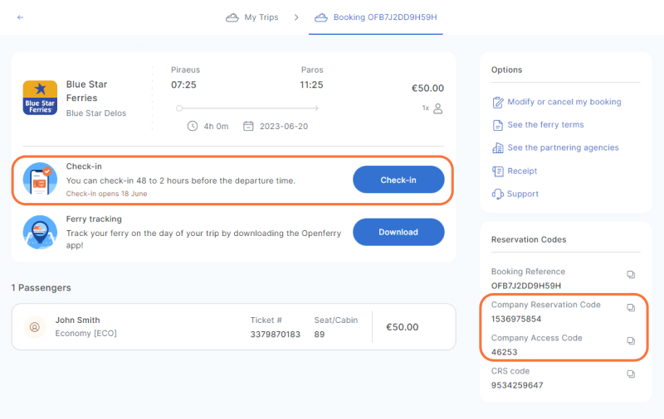Click the back arrow icon
The image size is (664, 419).
[20, 17]
